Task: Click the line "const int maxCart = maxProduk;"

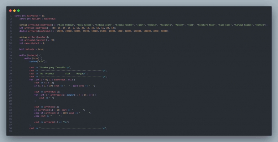Action: coord(38,19)
